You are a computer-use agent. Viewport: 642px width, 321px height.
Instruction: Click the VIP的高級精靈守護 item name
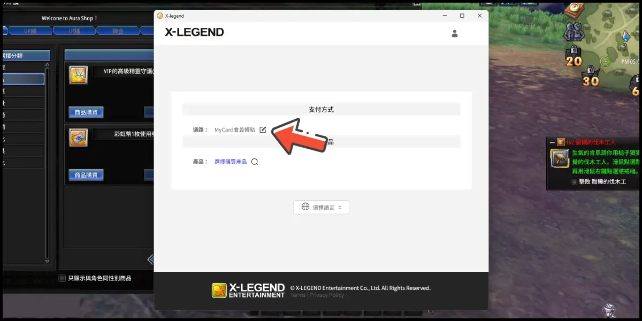(x=128, y=71)
